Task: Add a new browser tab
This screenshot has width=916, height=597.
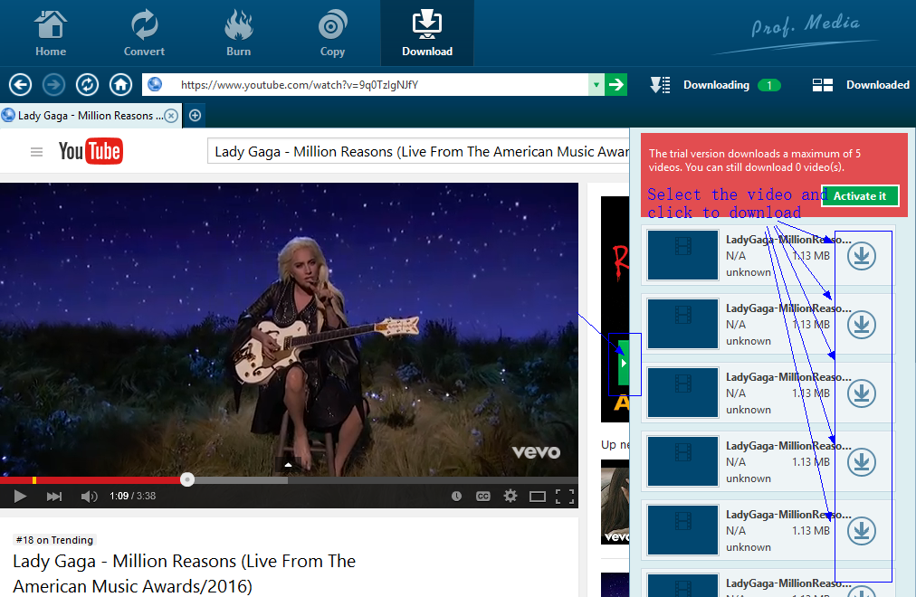Action: pyautogui.click(x=196, y=116)
